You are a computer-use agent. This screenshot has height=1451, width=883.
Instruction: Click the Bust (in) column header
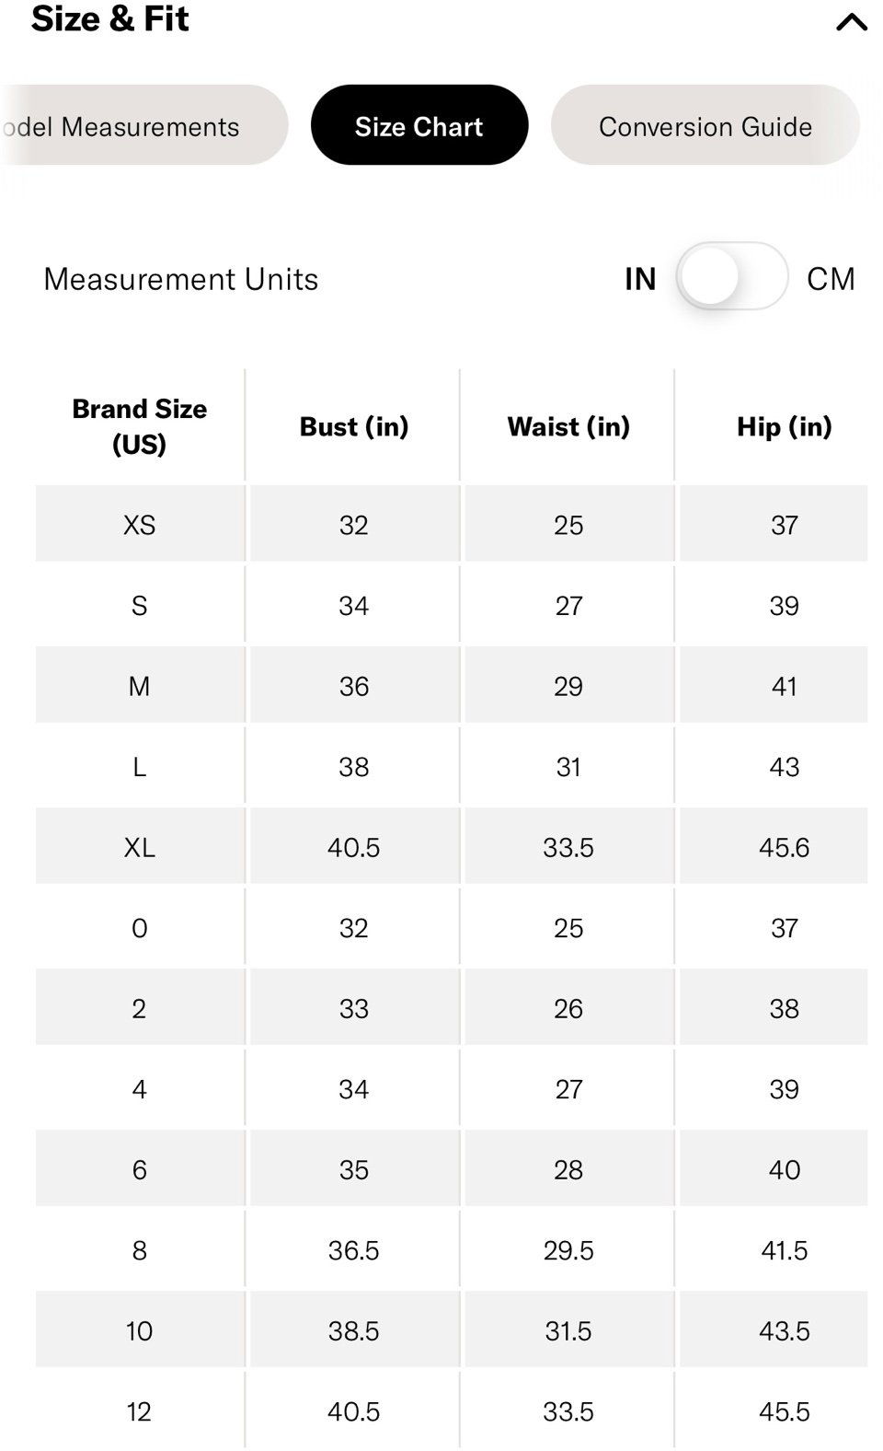[x=354, y=426]
